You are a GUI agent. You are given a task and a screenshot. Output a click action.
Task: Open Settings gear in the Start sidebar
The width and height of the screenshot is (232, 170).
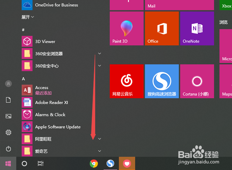click(8, 132)
